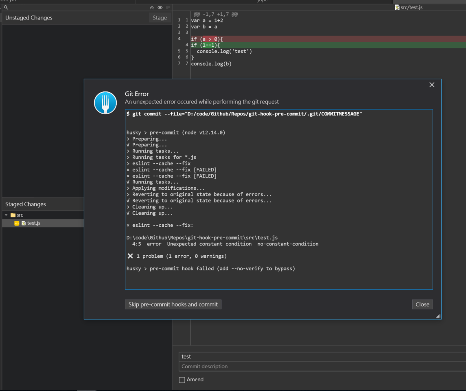Click the '× eslint --cache --fix:' output line
466x391 pixels.
point(160,225)
